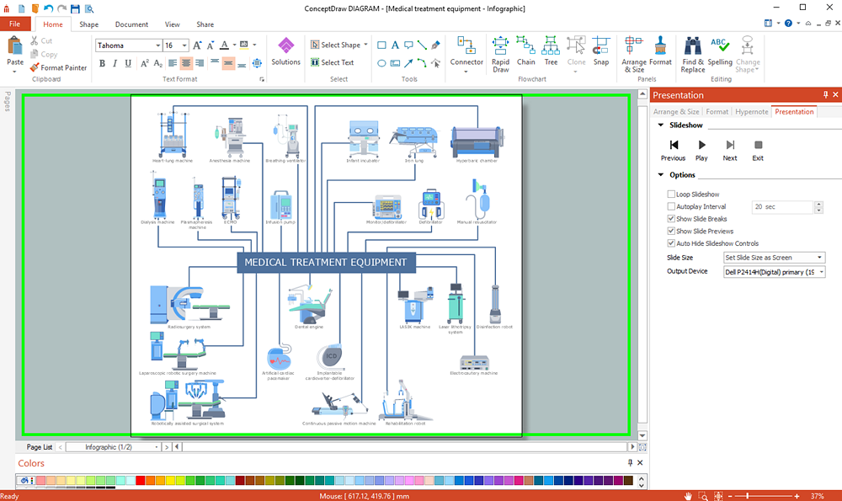
Task: Choose the Tree layout icon
Action: 551,51
